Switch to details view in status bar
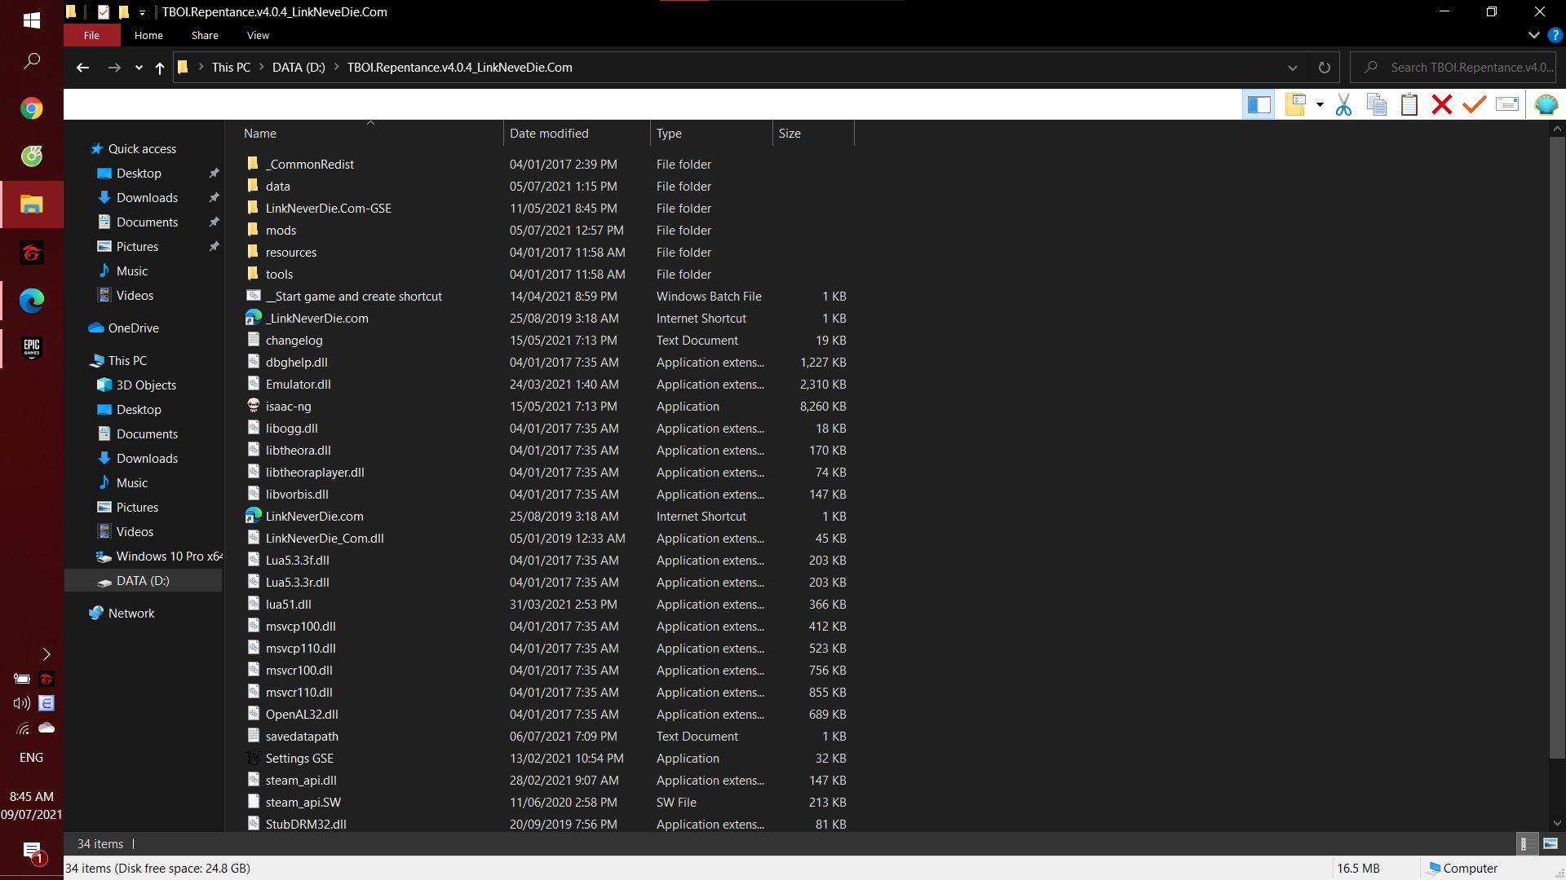This screenshot has width=1566, height=880. tap(1524, 844)
